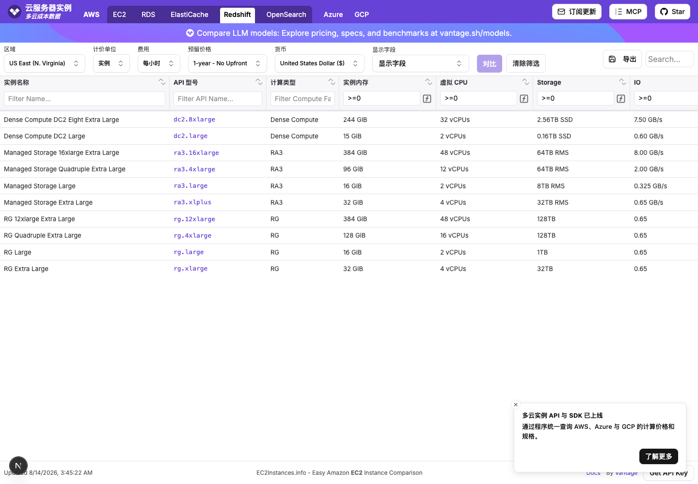Click the round N badge icon

18,466
